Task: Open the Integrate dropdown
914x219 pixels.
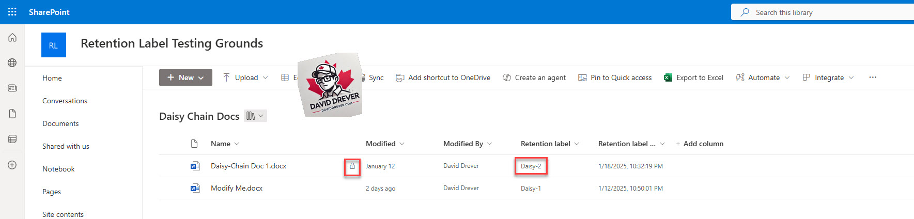Action: tap(828, 77)
